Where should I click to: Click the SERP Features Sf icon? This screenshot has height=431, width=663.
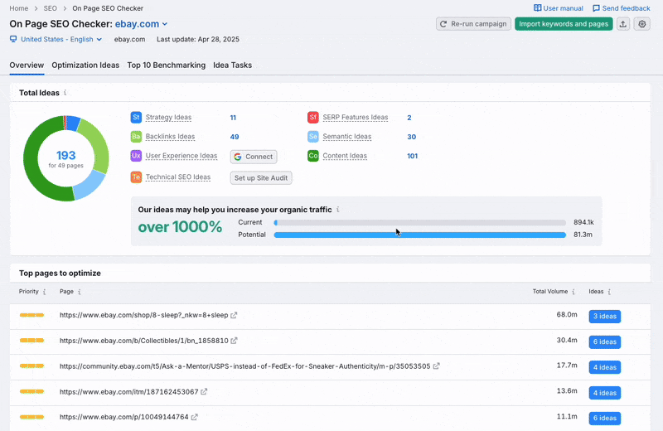(x=313, y=118)
